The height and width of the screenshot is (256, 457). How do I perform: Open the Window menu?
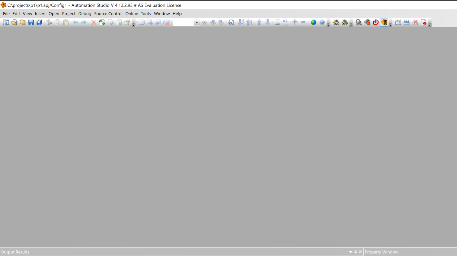pos(162,14)
